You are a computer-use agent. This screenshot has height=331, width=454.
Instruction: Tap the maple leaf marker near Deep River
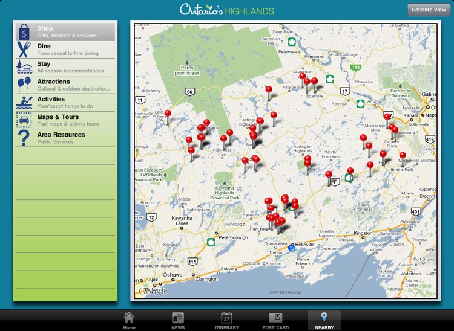point(292,42)
